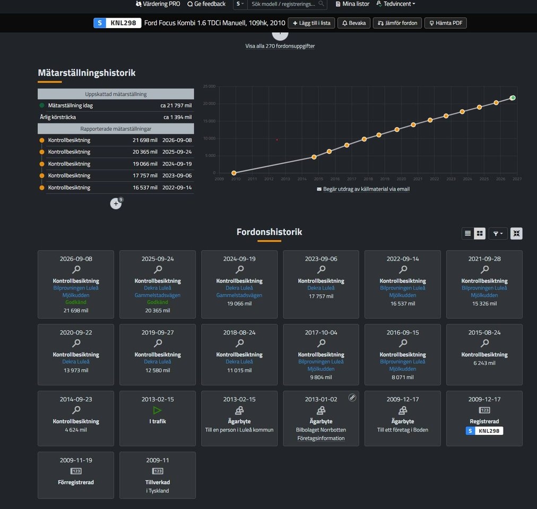Select the 21 698 mil reading row

pyautogui.click(x=116, y=140)
